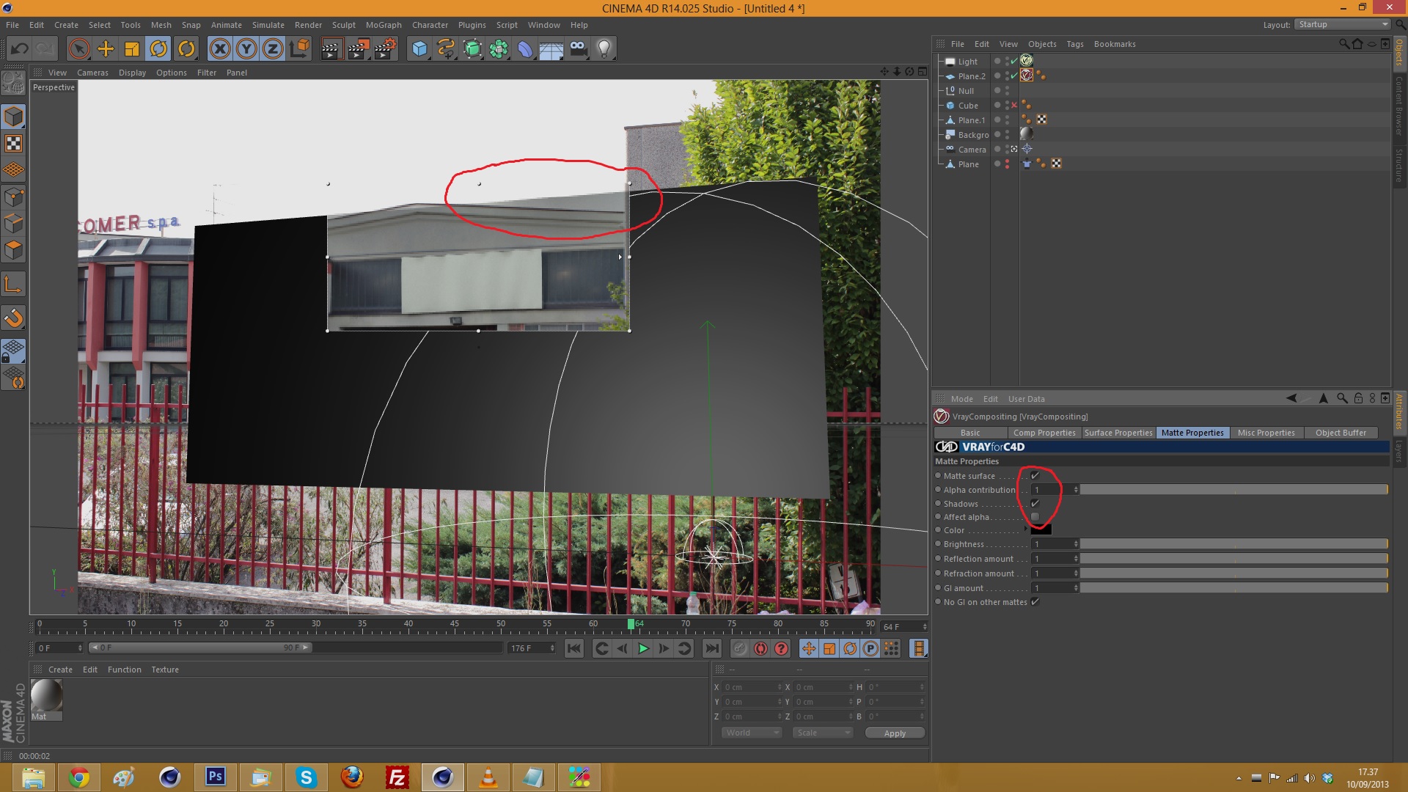The image size is (1408, 792).
Task: Open the Layout Startup dropdown
Action: [x=1343, y=24]
